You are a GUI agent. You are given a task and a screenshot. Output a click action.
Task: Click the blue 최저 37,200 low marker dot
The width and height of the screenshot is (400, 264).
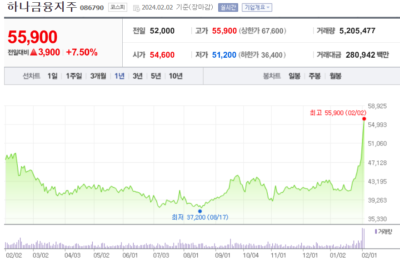[x=200, y=211]
